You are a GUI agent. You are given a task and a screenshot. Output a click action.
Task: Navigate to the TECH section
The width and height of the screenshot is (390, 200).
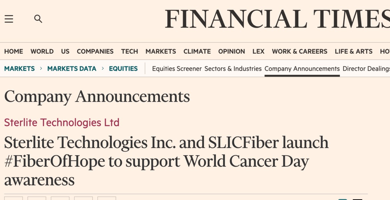[x=130, y=51]
